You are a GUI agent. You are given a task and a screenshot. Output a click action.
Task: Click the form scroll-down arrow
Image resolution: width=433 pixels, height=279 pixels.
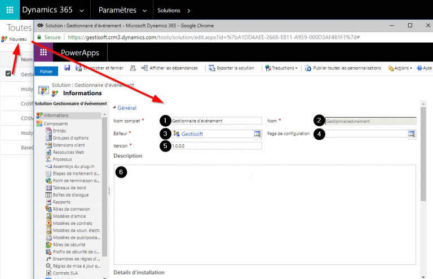[x=423, y=277]
